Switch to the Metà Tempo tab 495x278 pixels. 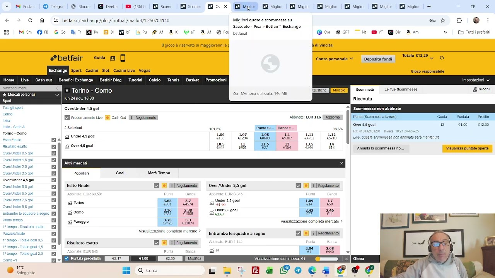159,173
